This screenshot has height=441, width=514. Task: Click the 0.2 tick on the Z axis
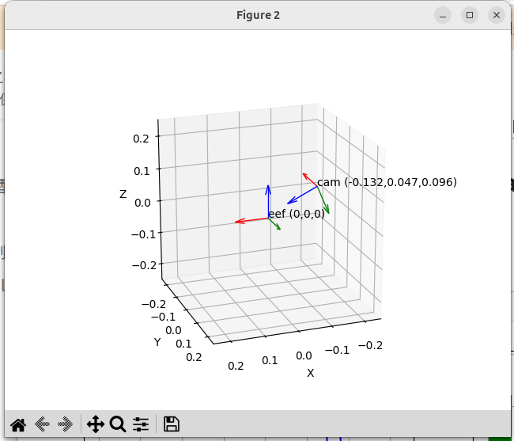click(x=141, y=139)
